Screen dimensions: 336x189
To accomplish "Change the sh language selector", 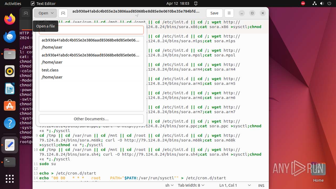I will tap(169, 185).
